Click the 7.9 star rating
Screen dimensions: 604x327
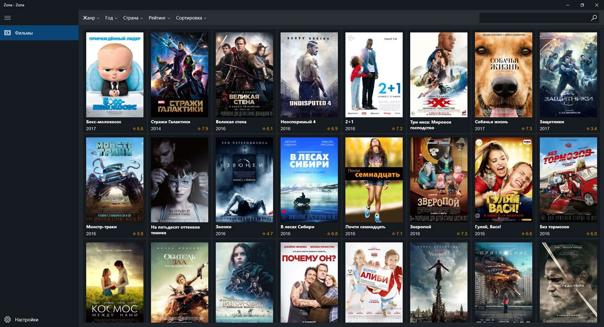coord(203,129)
